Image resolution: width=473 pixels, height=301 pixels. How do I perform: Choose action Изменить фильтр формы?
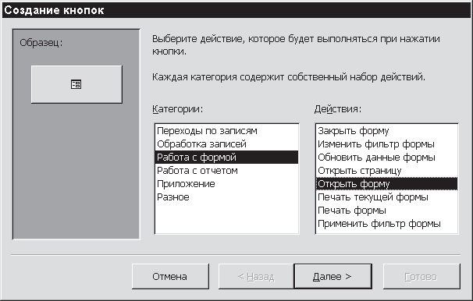point(386,144)
